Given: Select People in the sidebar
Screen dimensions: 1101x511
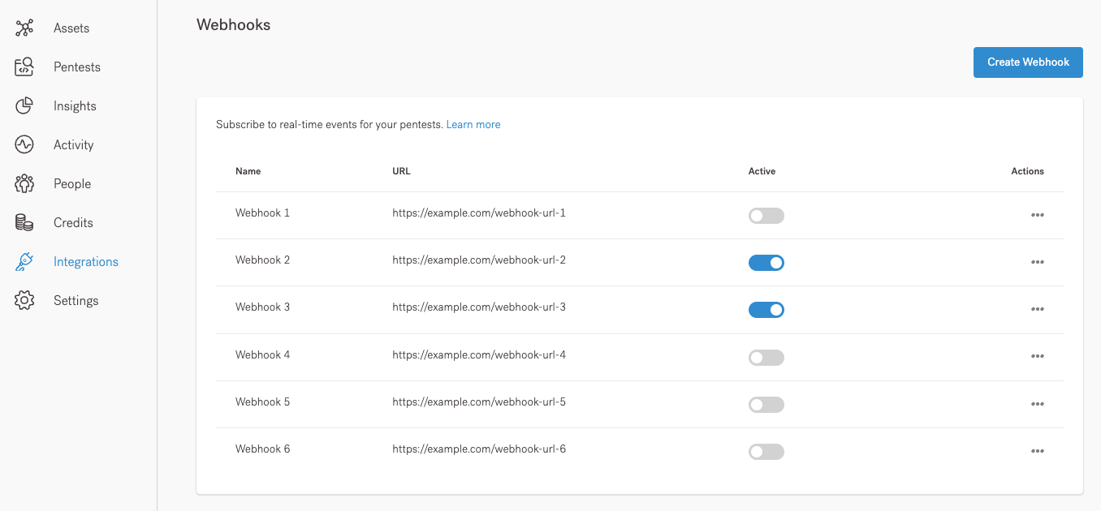Looking at the screenshot, I should [72, 184].
